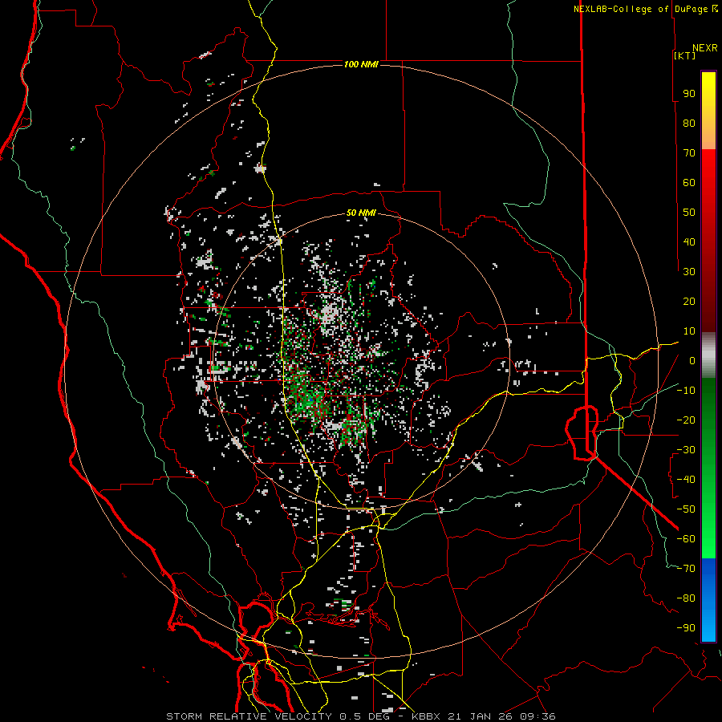Select the -40 knot scale value
This screenshot has width=722, height=722.
pyautogui.click(x=686, y=480)
